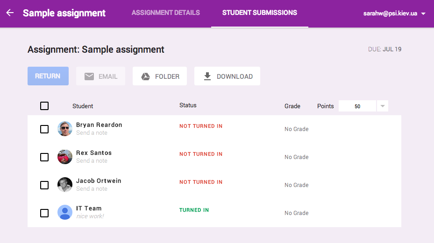Click Jacob Ortwein's avatar photo
434x243 pixels.
65,185
